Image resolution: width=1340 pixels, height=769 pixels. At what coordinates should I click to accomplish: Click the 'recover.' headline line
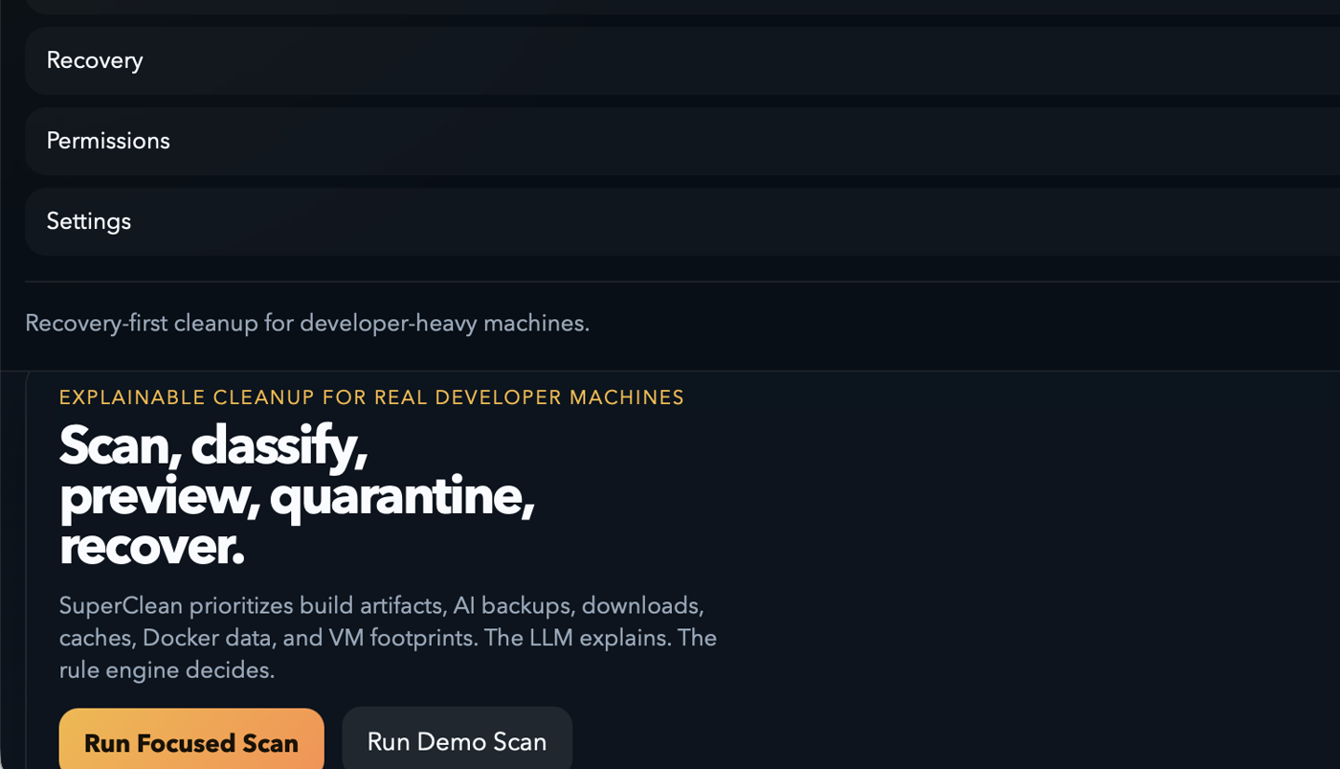pos(151,547)
